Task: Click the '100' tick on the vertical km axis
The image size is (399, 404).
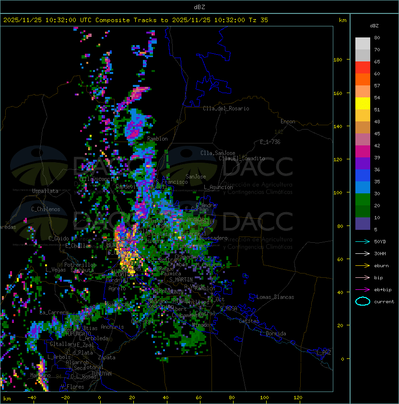Action: (x=338, y=193)
